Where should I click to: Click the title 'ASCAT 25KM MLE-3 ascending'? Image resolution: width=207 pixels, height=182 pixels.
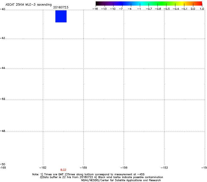pyautogui.click(x=29, y=5)
